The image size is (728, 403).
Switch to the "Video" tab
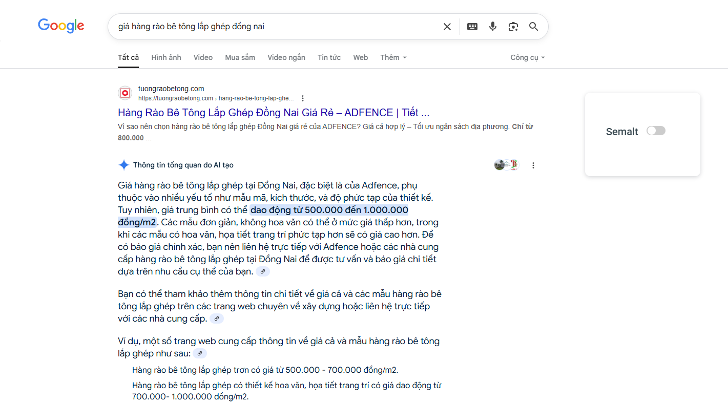(x=203, y=57)
